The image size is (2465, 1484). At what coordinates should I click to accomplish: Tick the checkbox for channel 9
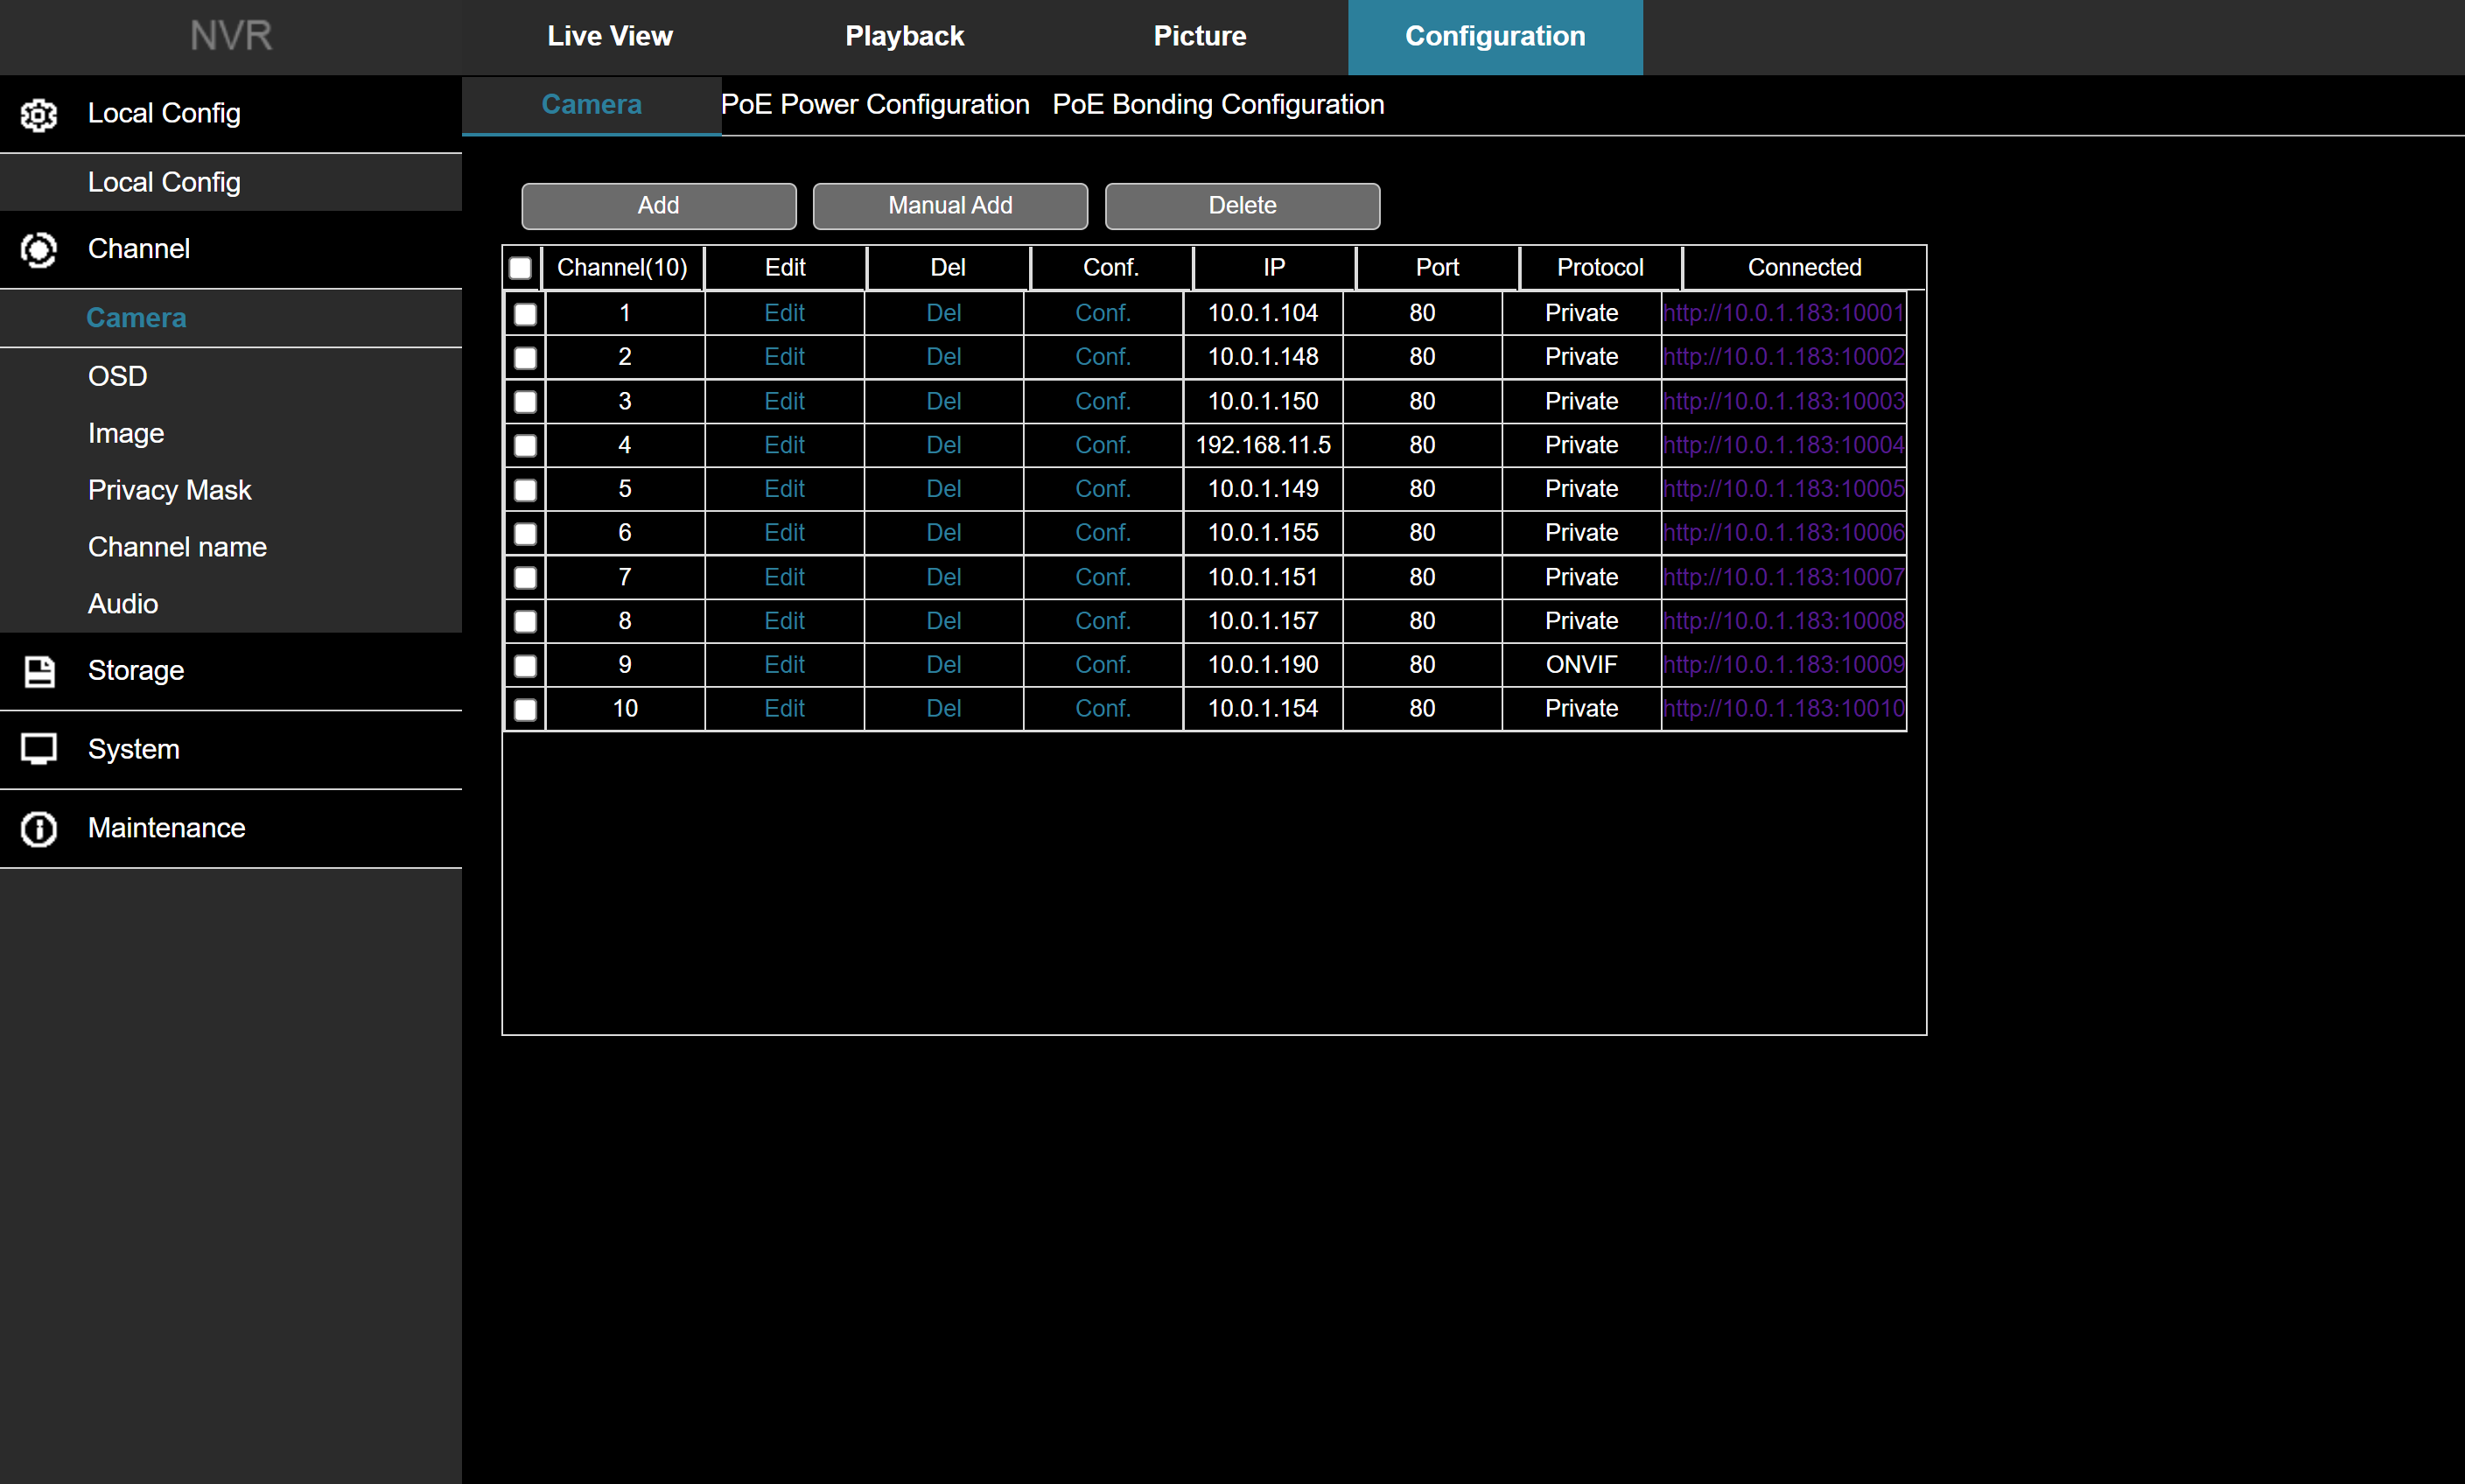point(525,666)
